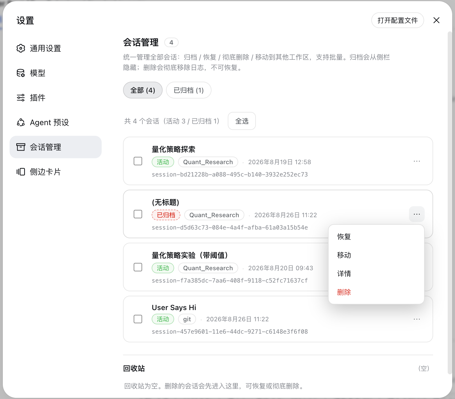Click the session title 量化策略探索
455x399 pixels.
[x=174, y=149]
